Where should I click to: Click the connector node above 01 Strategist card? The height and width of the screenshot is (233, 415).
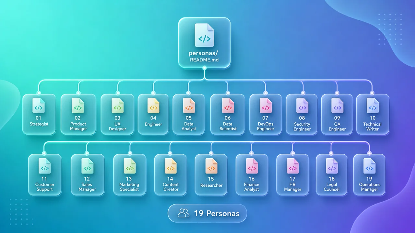click(39, 93)
